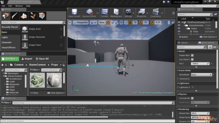Click the Enter console command field

[88, 121]
